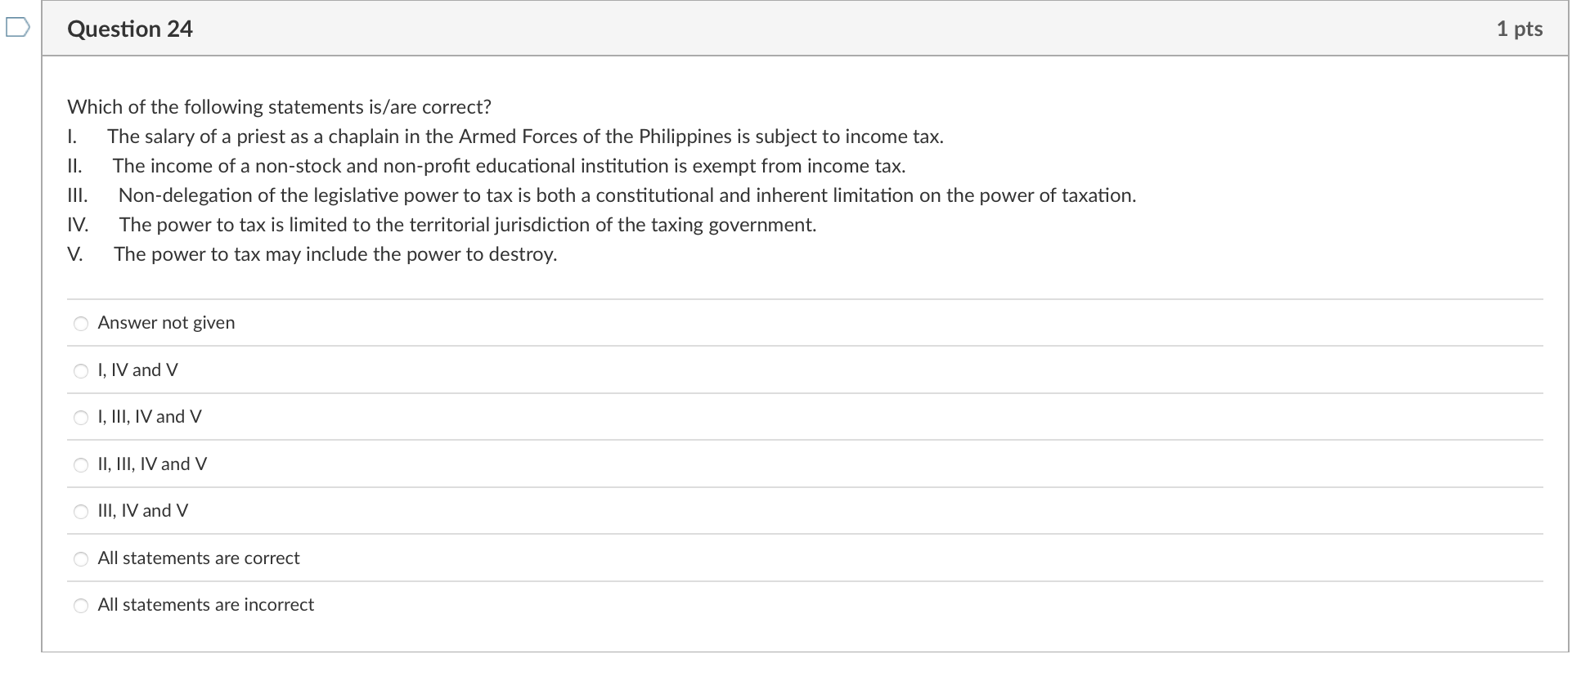Select the "III, IV and V" option
This screenshot has height=690, width=1572.
80,512
